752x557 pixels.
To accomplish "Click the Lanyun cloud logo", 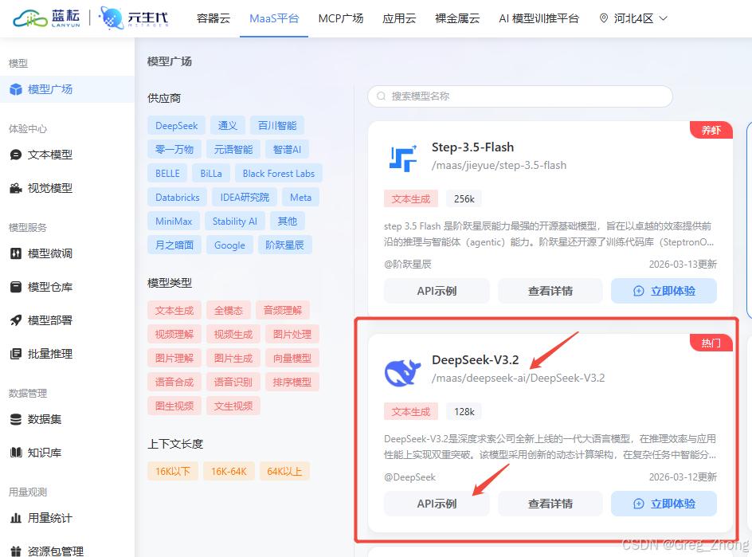I will (x=46, y=18).
